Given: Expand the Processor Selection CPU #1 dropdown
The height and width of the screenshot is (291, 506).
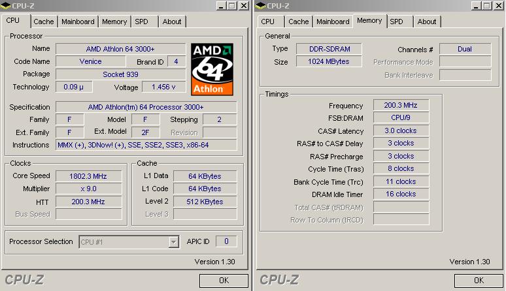Looking at the screenshot, I should 173,242.
